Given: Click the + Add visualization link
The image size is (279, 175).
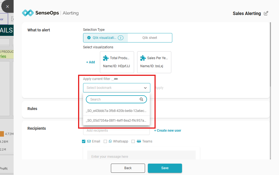Looking at the screenshot, I should pyautogui.click(x=91, y=62).
